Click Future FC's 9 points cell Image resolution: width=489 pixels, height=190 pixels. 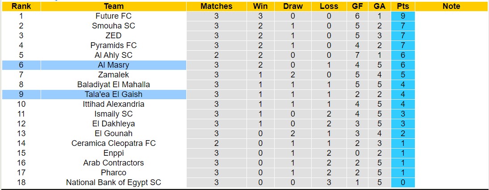coord(402,16)
